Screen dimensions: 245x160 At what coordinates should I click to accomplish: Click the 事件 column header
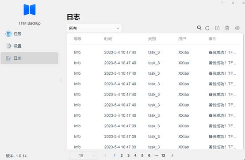[x=212, y=39]
